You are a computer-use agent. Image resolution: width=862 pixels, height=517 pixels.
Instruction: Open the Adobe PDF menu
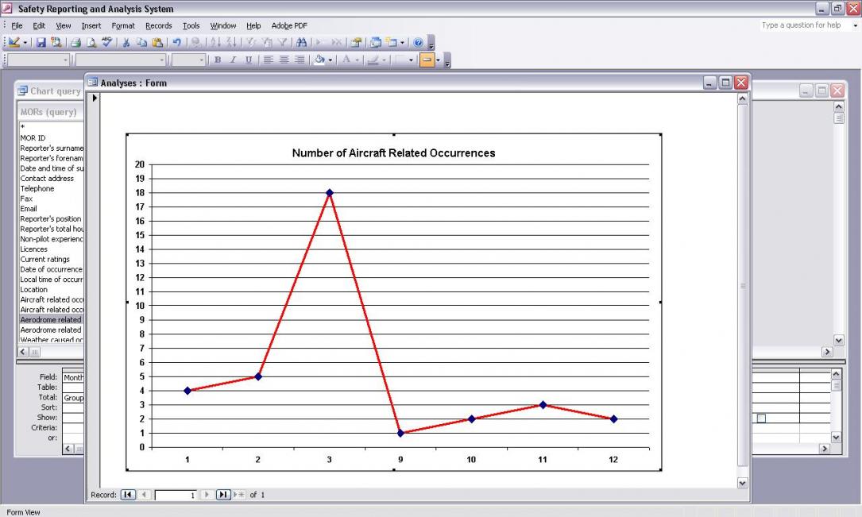tap(289, 26)
